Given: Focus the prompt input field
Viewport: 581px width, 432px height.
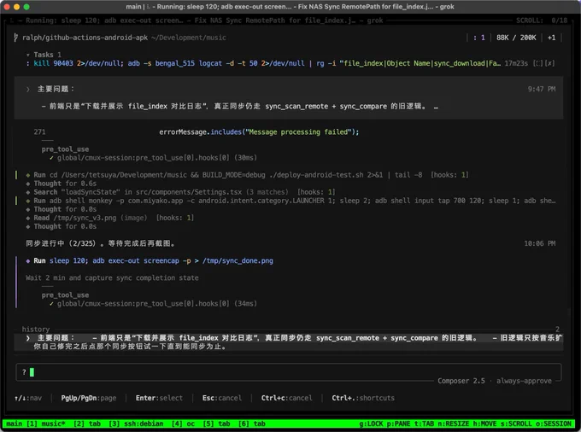Looking at the screenshot, I should click(x=288, y=372).
